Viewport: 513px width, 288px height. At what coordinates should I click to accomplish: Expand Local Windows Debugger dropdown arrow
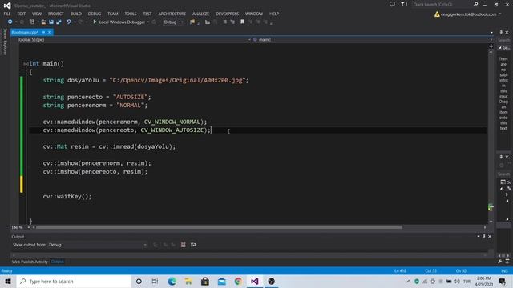[x=148, y=22]
